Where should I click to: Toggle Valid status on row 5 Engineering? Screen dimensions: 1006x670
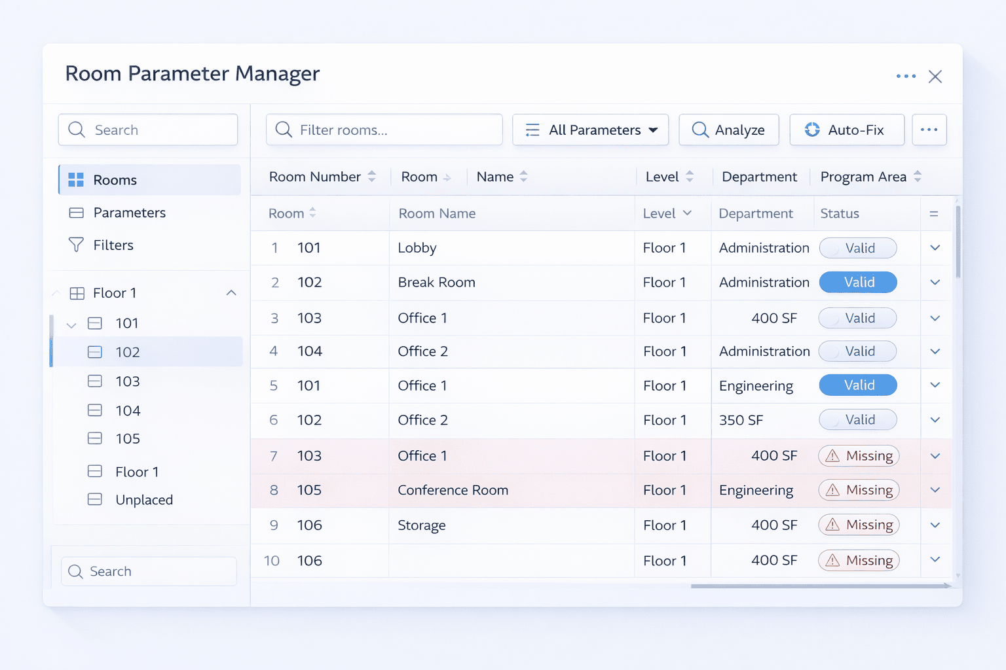tap(858, 385)
